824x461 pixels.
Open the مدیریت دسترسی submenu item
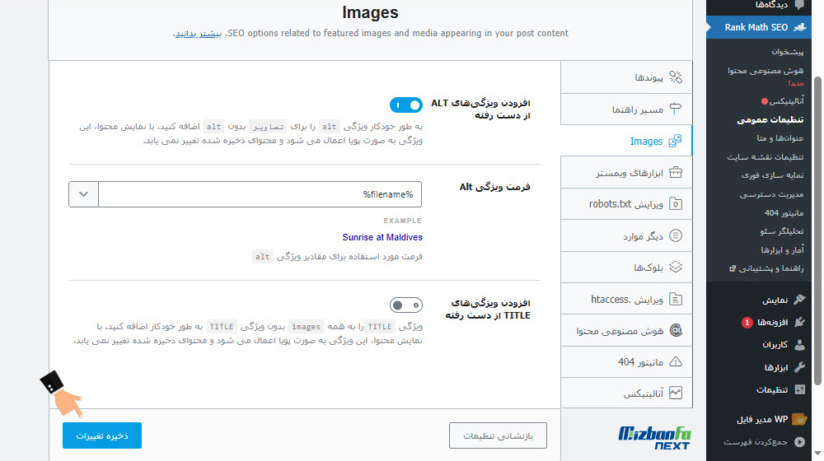point(771,194)
